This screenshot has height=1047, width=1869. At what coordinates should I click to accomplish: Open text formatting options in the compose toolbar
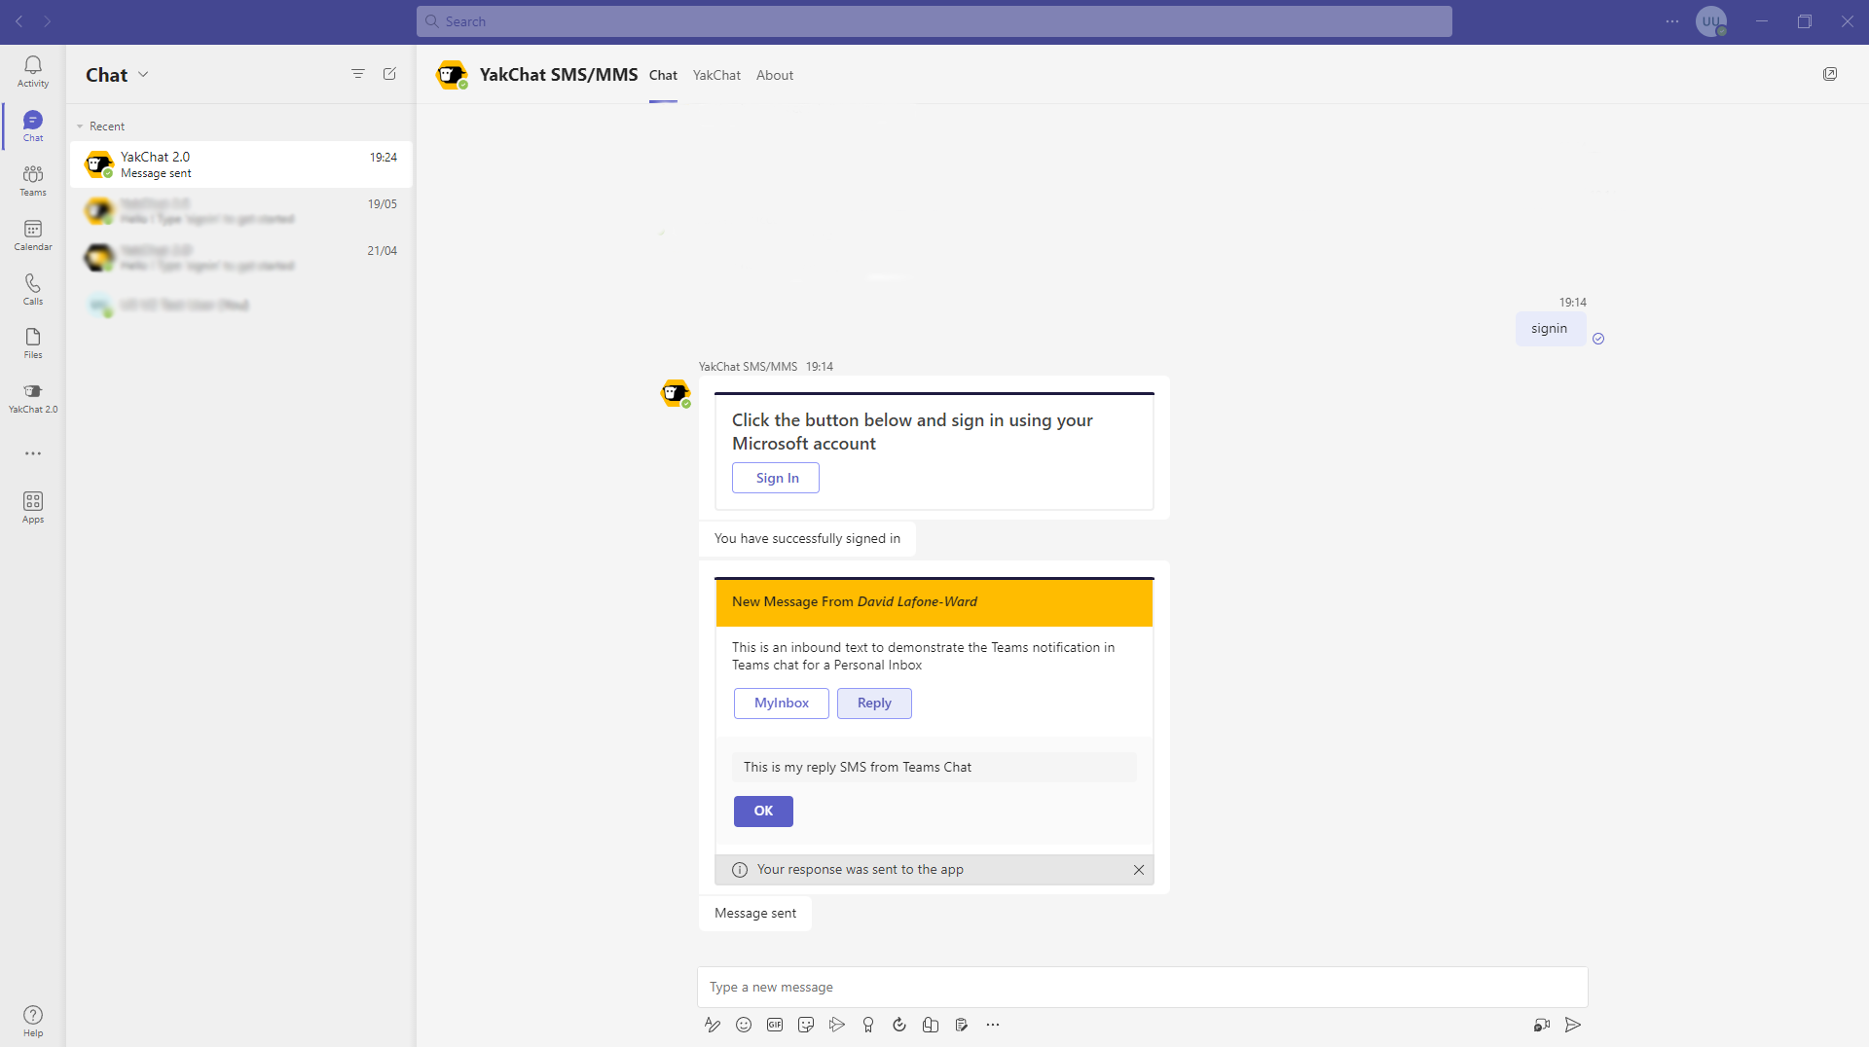click(x=713, y=1025)
